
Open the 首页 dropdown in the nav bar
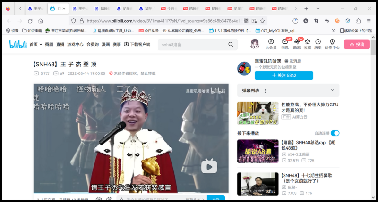35,44
